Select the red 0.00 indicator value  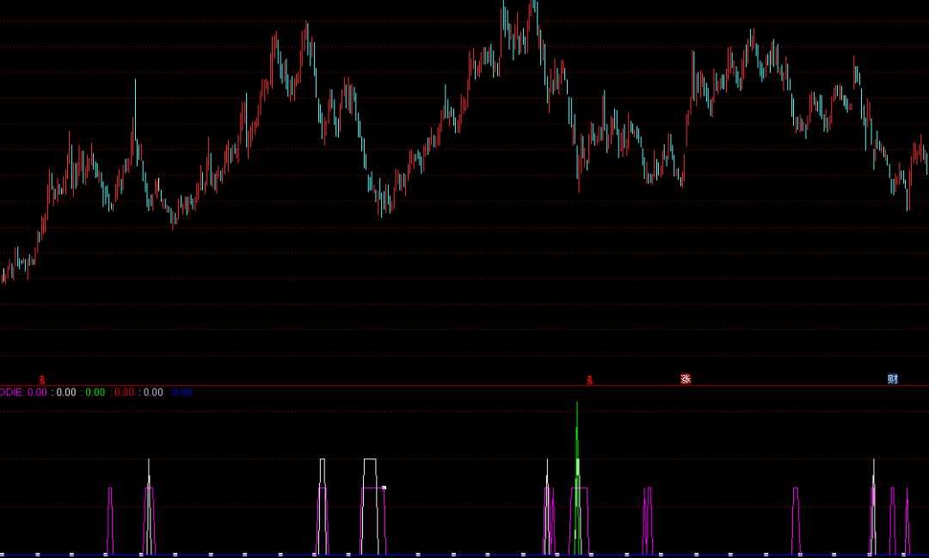click(125, 392)
